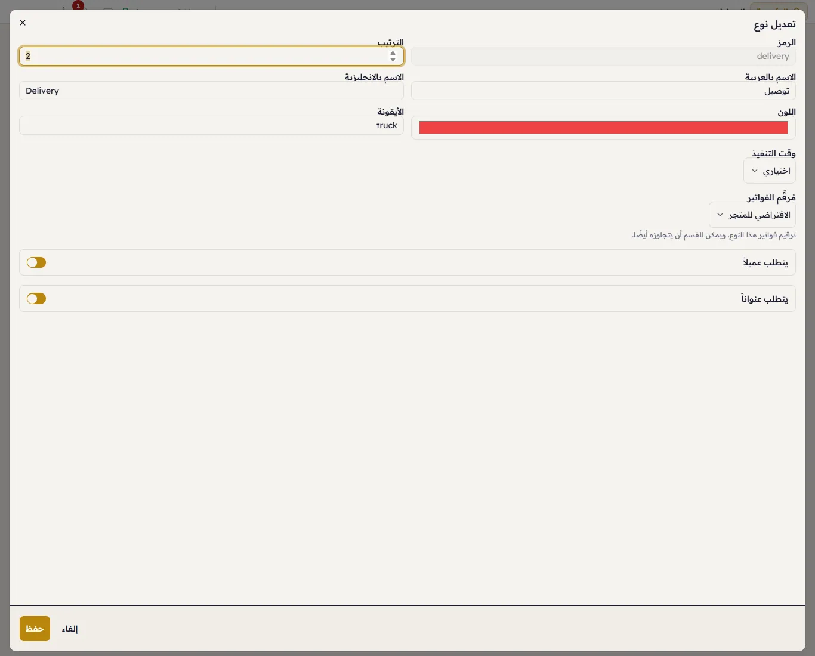The height and width of the screenshot is (656, 815).
Task: Click the حفظ save button
Action: tap(35, 629)
